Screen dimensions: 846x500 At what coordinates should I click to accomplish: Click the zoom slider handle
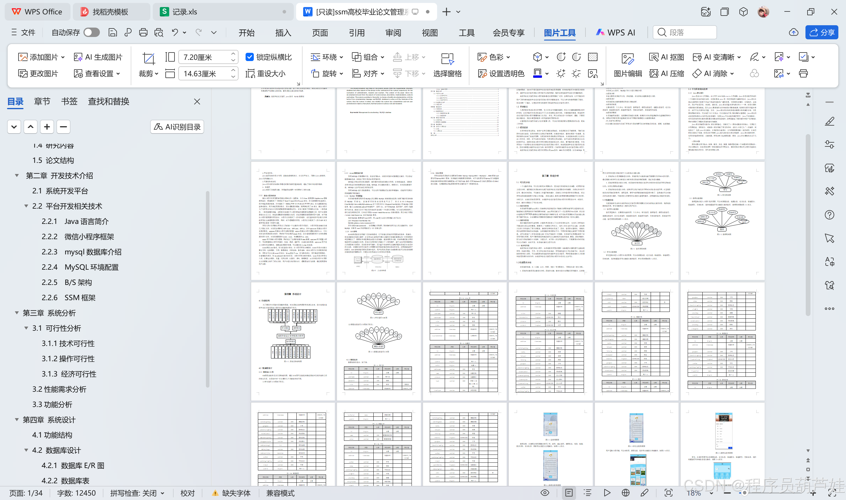tap(744, 493)
